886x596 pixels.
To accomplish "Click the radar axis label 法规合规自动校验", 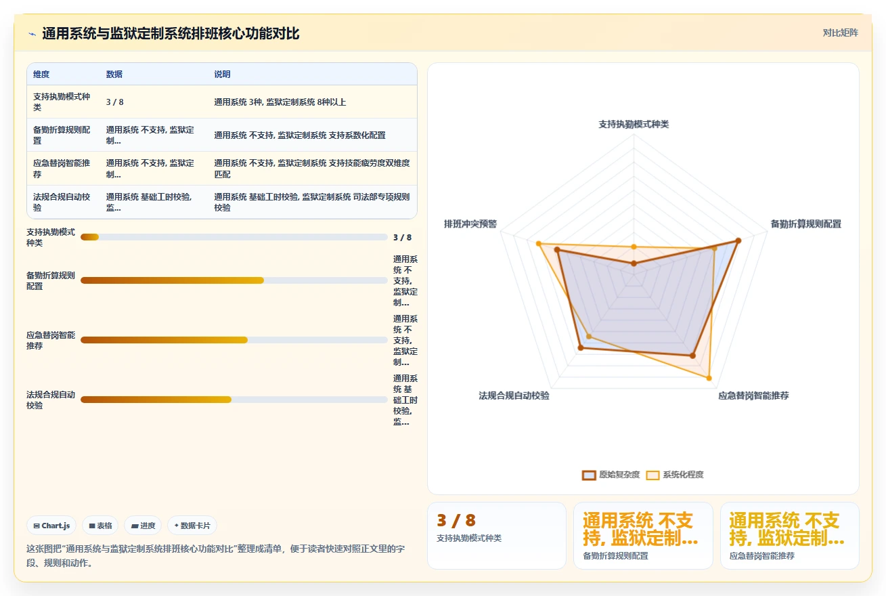I will click(x=514, y=396).
